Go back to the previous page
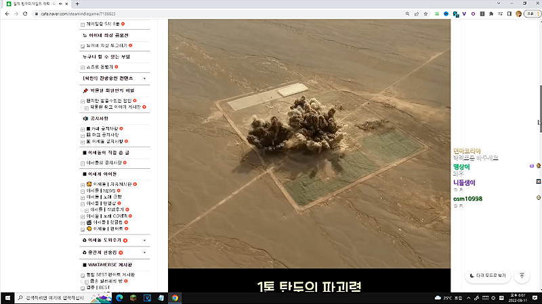 7,14
